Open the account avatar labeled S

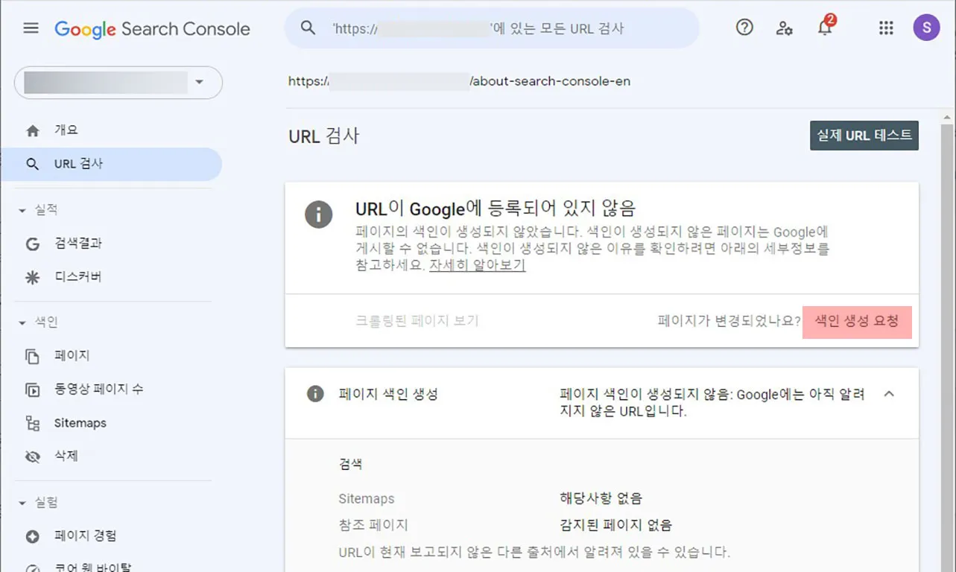click(926, 28)
